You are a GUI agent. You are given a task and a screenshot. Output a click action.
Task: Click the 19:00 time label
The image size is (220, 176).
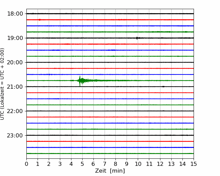coord(15,38)
